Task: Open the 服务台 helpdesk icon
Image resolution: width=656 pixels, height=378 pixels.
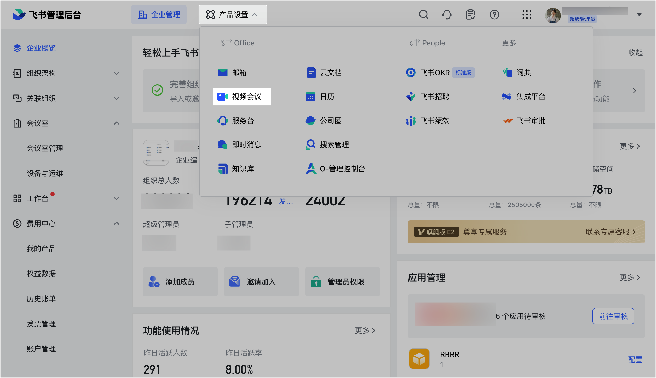Action: tap(222, 121)
